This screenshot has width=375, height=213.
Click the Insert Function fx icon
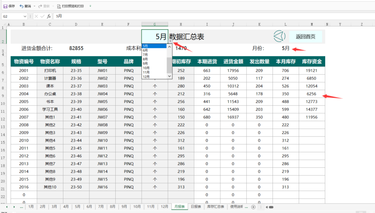tap(49, 16)
